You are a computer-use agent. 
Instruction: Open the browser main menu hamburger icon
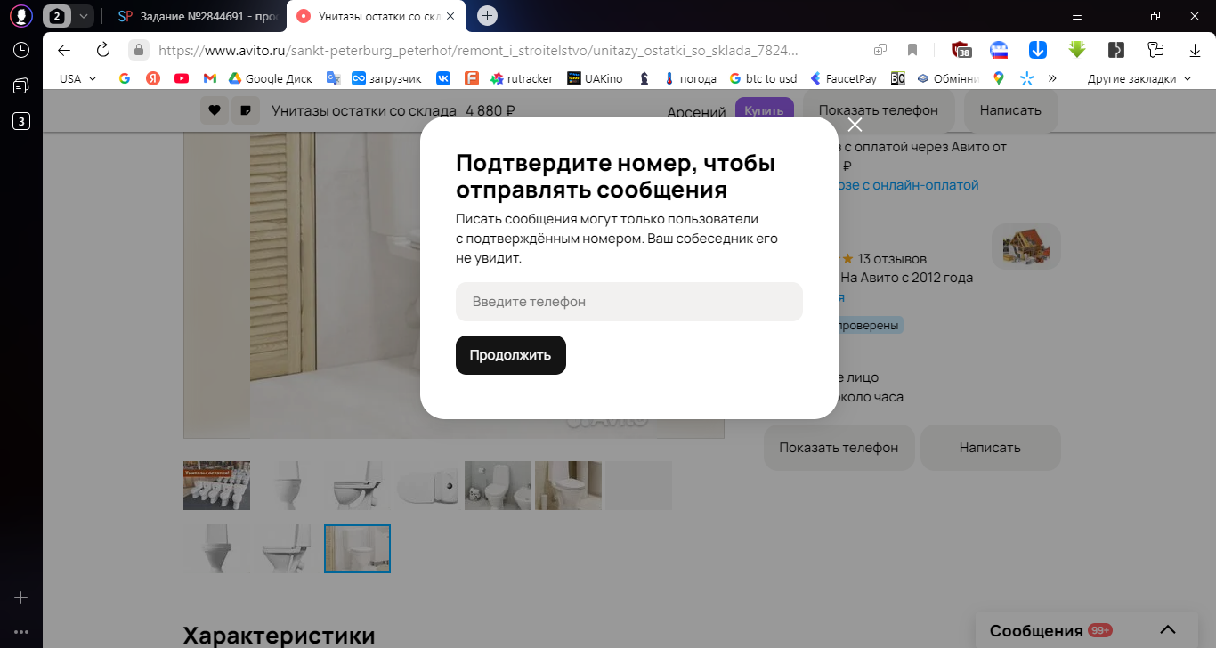pyautogui.click(x=1077, y=15)
